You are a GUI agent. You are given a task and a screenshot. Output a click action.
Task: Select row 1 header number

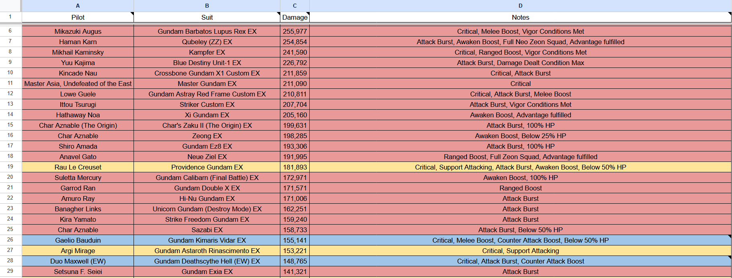(x=10, y=17)
